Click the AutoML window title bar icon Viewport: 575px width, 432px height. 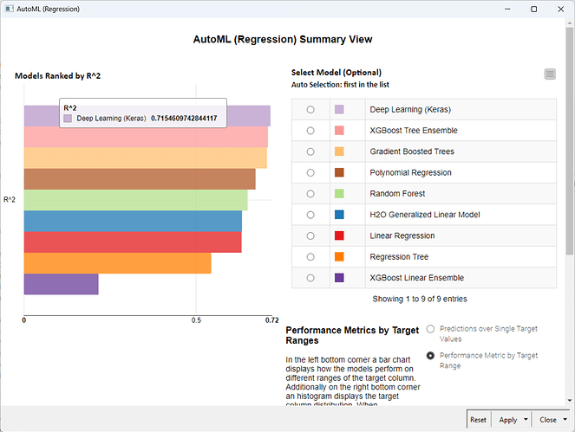10,9
